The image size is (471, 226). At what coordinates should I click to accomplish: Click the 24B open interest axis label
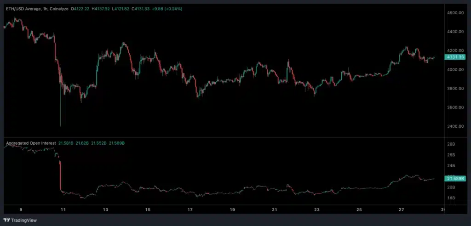[450, 166]
